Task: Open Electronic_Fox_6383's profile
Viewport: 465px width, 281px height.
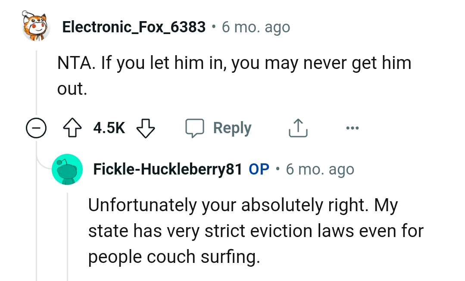Action: pos(134,27)
